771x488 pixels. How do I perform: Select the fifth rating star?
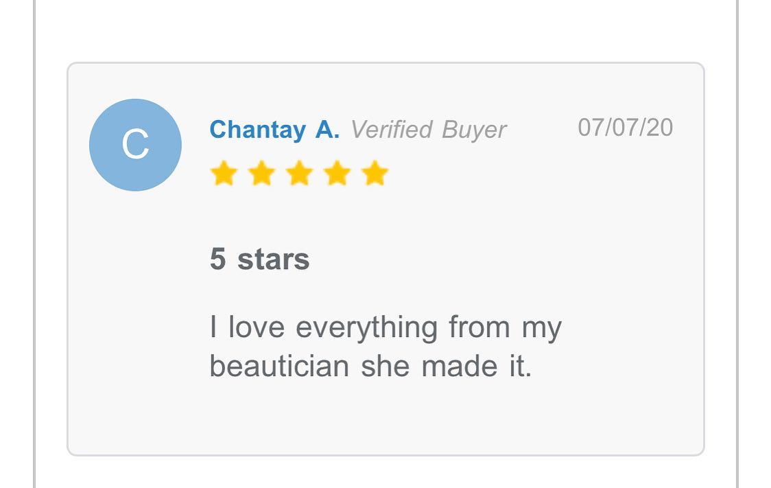tap(375, 174)
